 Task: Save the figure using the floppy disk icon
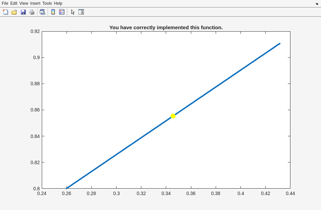[x=23, y=12]
